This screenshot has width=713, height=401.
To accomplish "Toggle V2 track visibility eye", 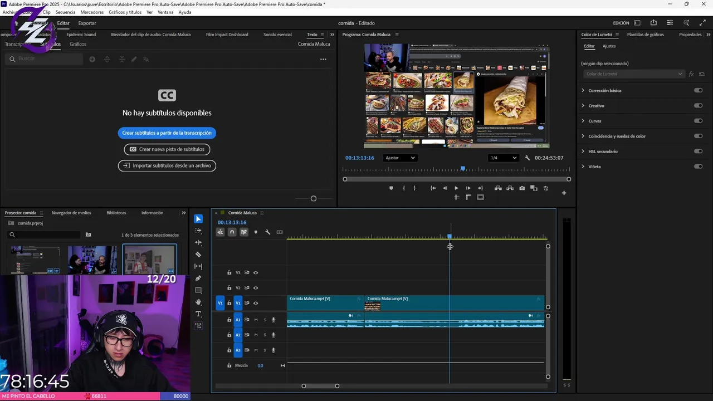I will 256,288.
